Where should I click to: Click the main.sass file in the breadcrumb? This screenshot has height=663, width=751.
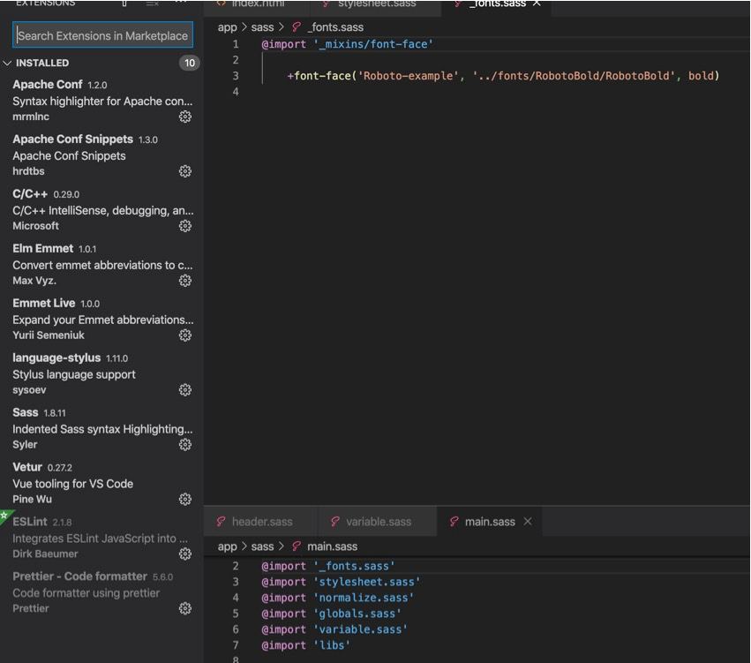pyautogui.click(x=332, y=546)
